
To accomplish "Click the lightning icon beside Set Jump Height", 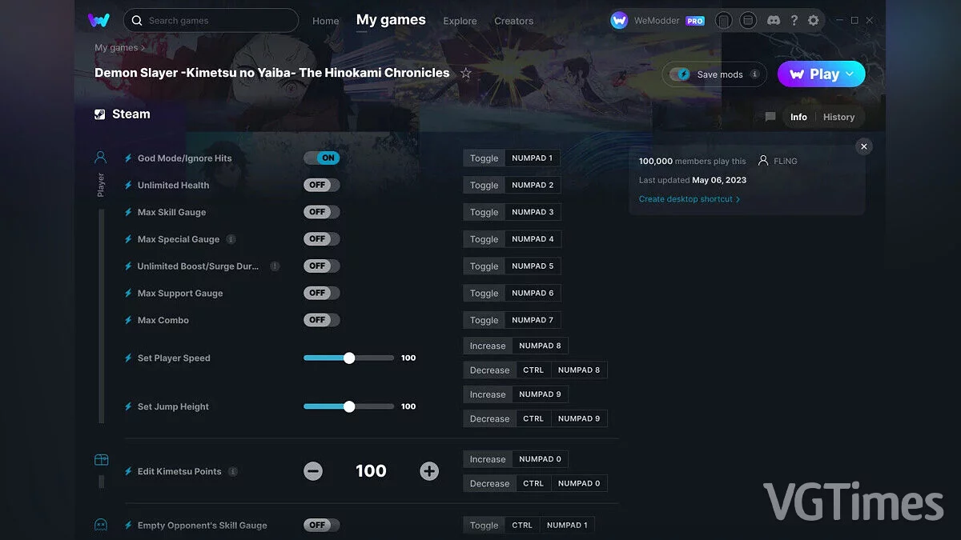I will click(128, 406).
